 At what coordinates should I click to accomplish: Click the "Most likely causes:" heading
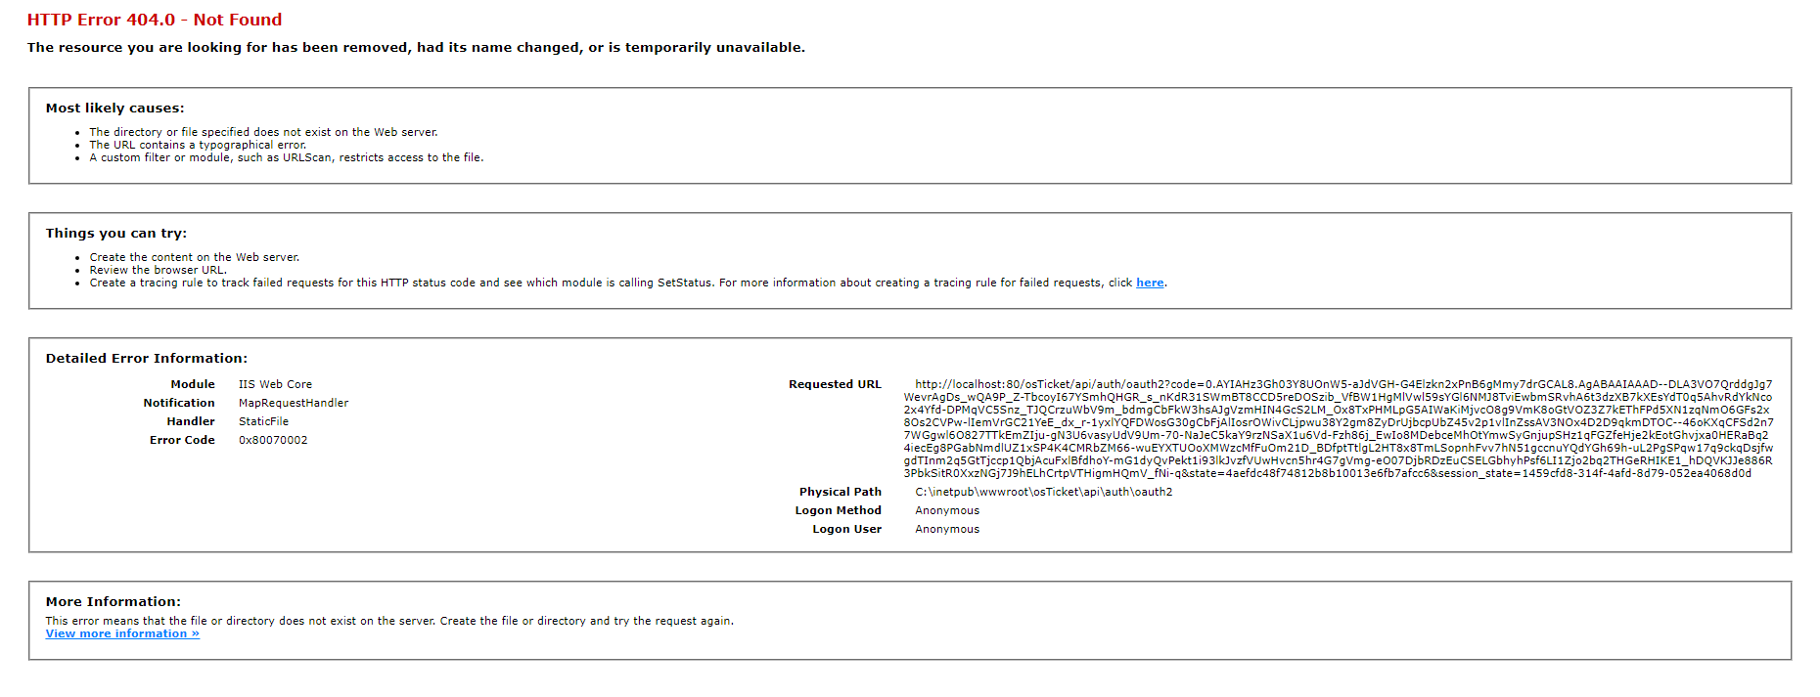[114, 109]
